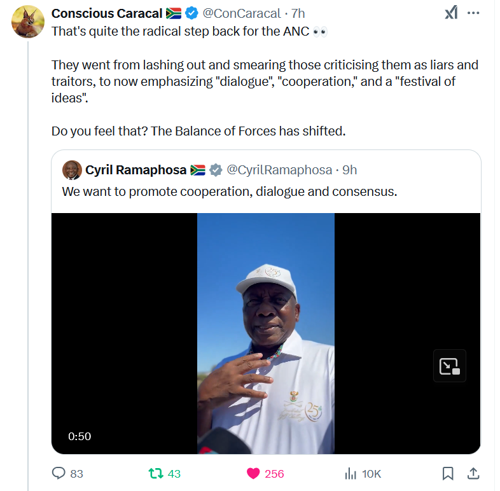
Task: Click the share upload icon
Action: (473, 473)
